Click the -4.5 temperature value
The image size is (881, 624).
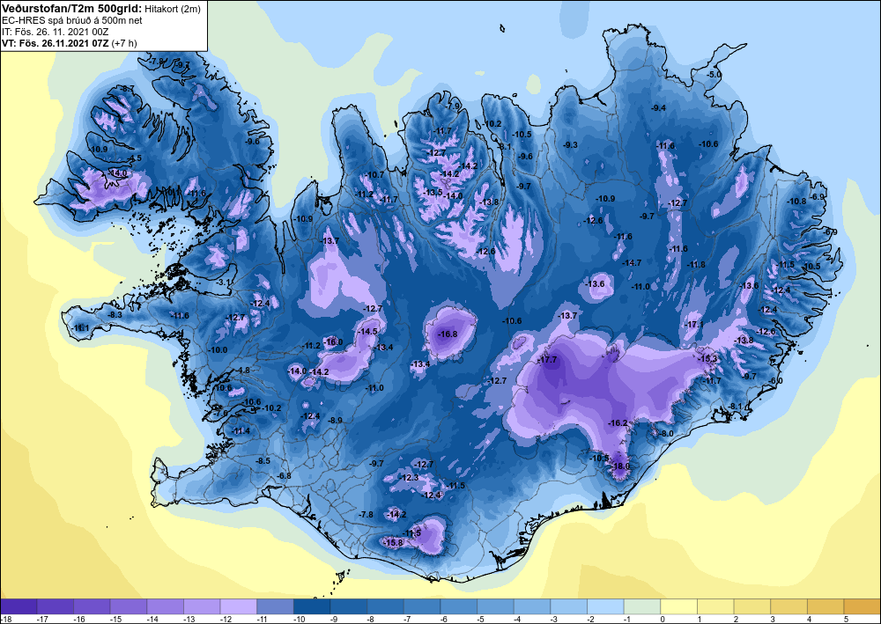(134, 158)
